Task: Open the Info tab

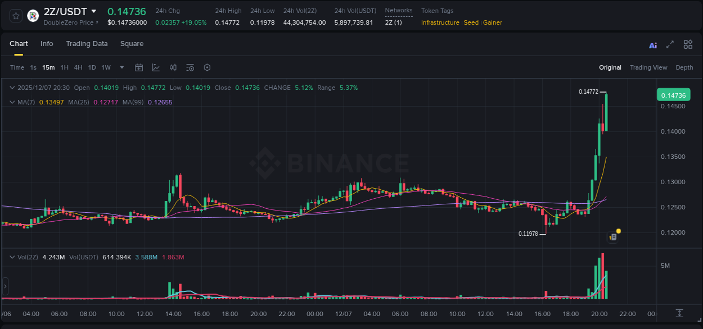Action: (47, 44)
